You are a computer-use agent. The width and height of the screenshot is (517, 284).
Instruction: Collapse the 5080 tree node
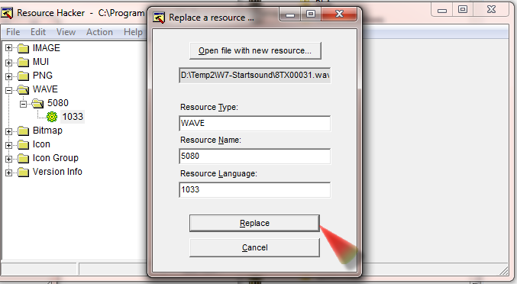tap(23, 104)
